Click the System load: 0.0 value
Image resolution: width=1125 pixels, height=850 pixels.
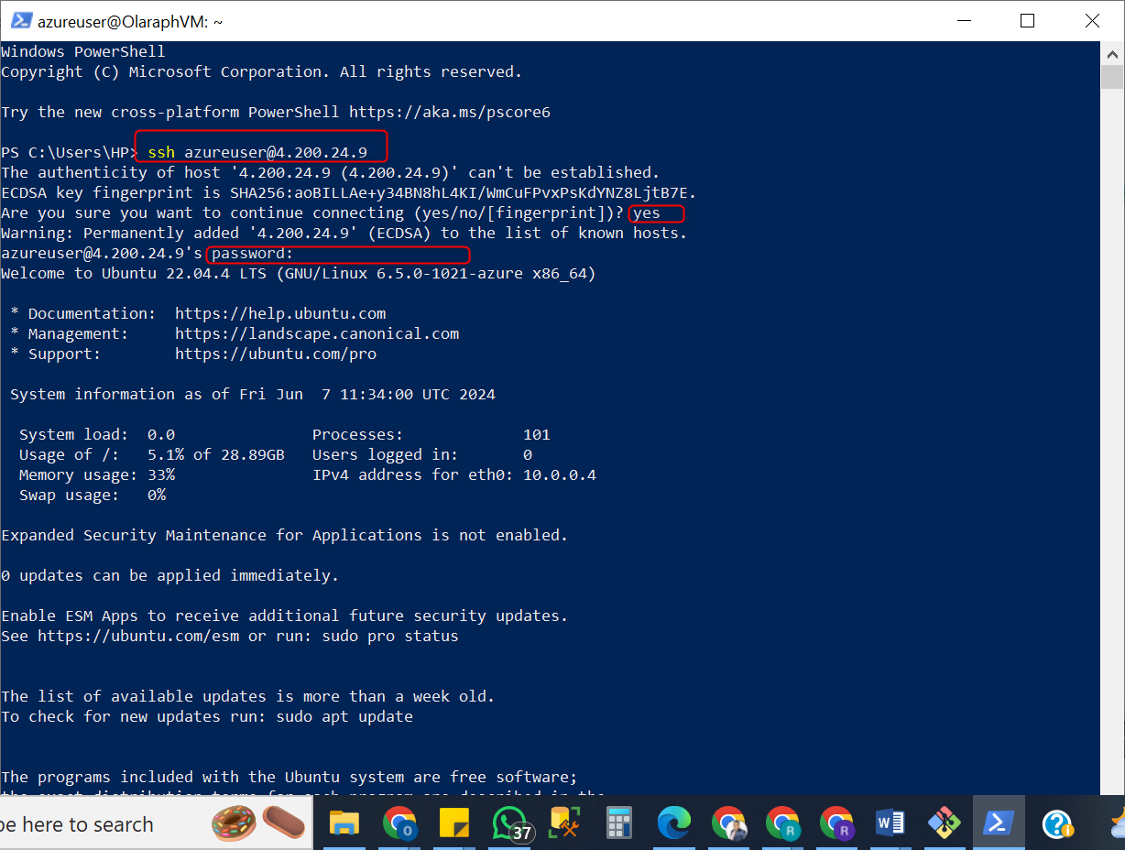pos(161,434)
